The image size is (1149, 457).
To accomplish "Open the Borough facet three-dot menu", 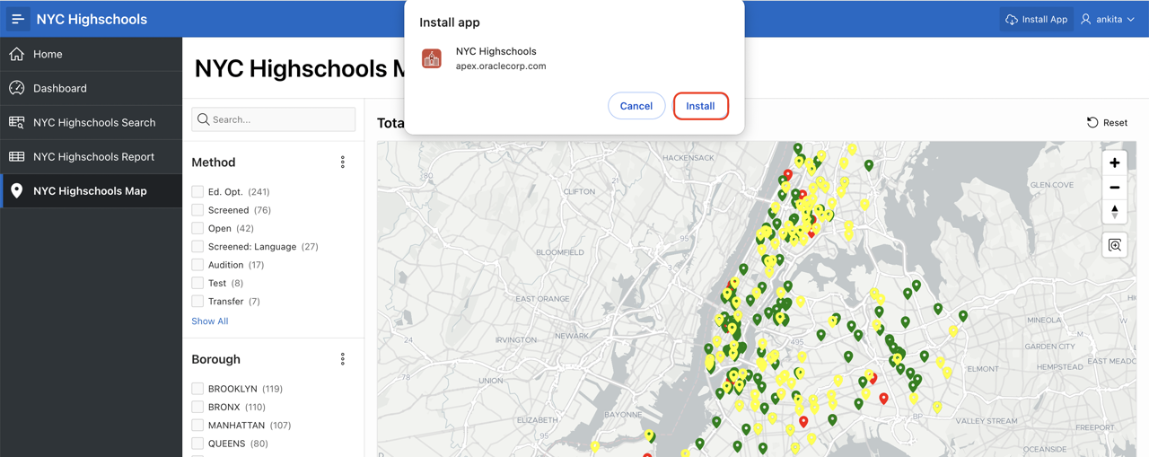I will (343, 359).
